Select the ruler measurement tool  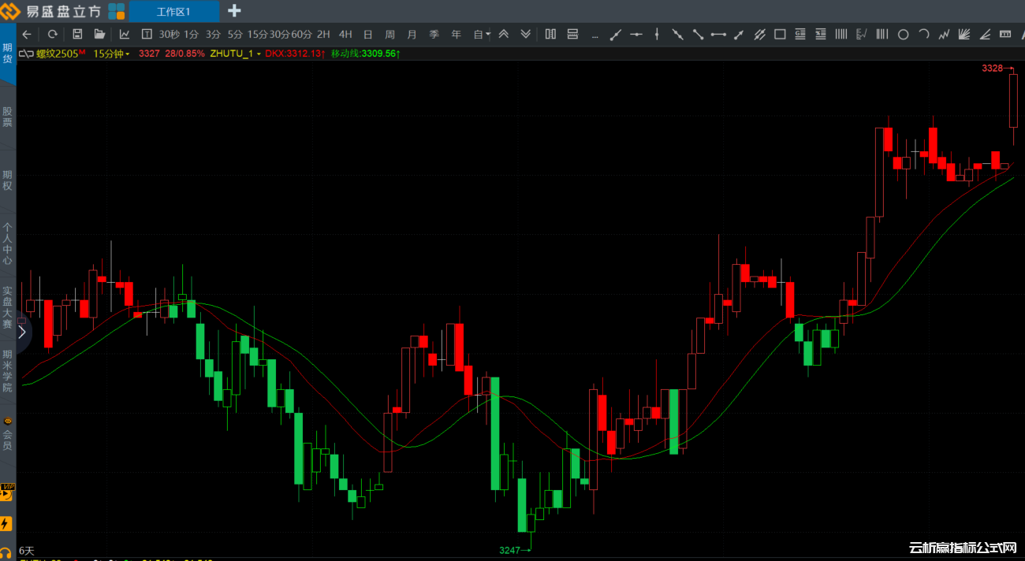pos(1005,34)
